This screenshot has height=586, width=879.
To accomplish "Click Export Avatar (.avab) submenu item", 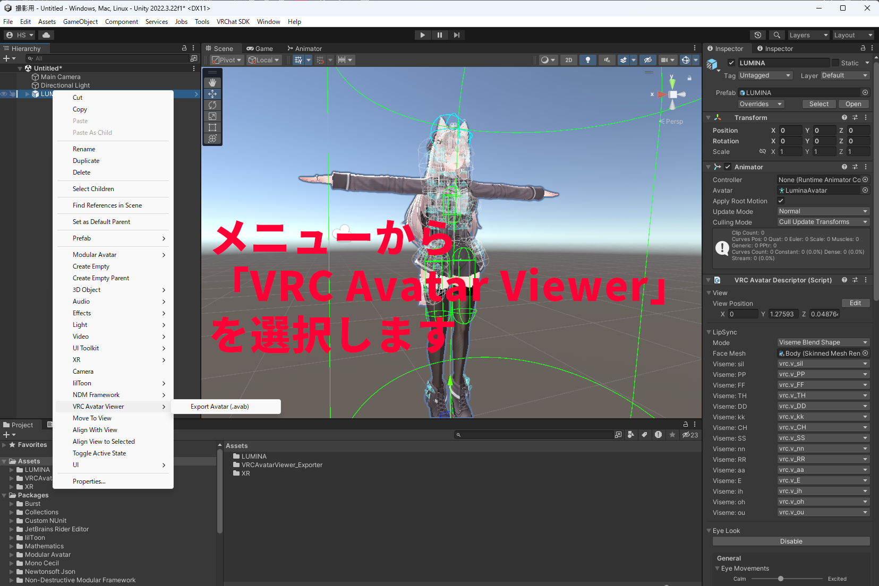I will click(220, 407).
